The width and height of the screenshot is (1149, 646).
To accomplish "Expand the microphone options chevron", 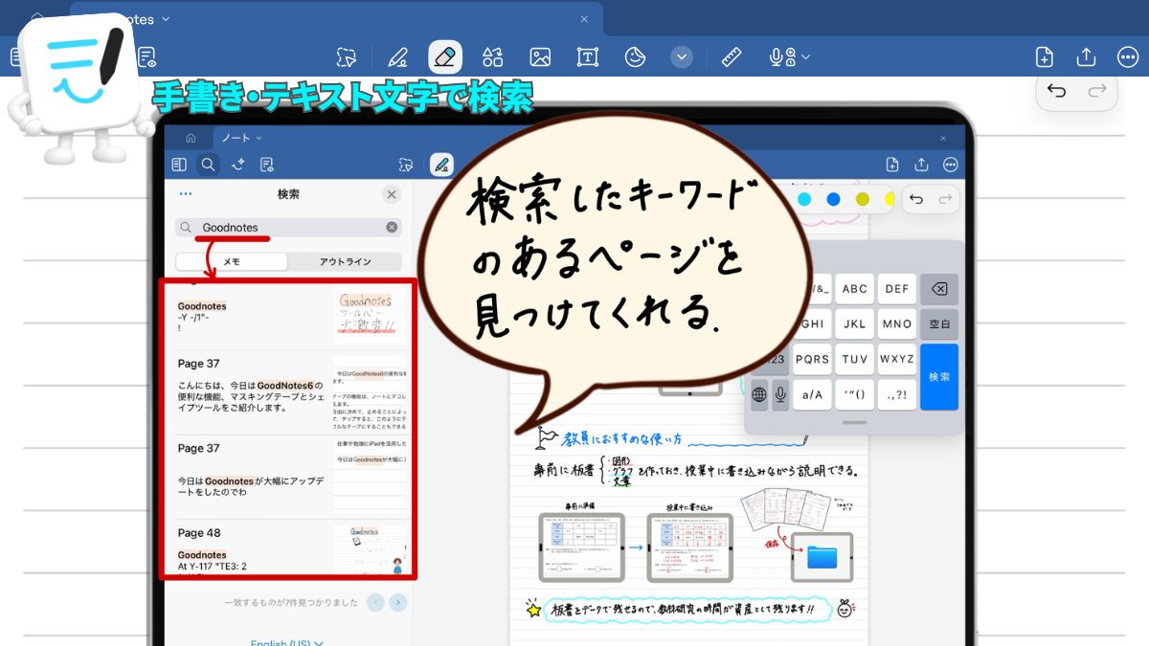I will (x=805, y=57).
